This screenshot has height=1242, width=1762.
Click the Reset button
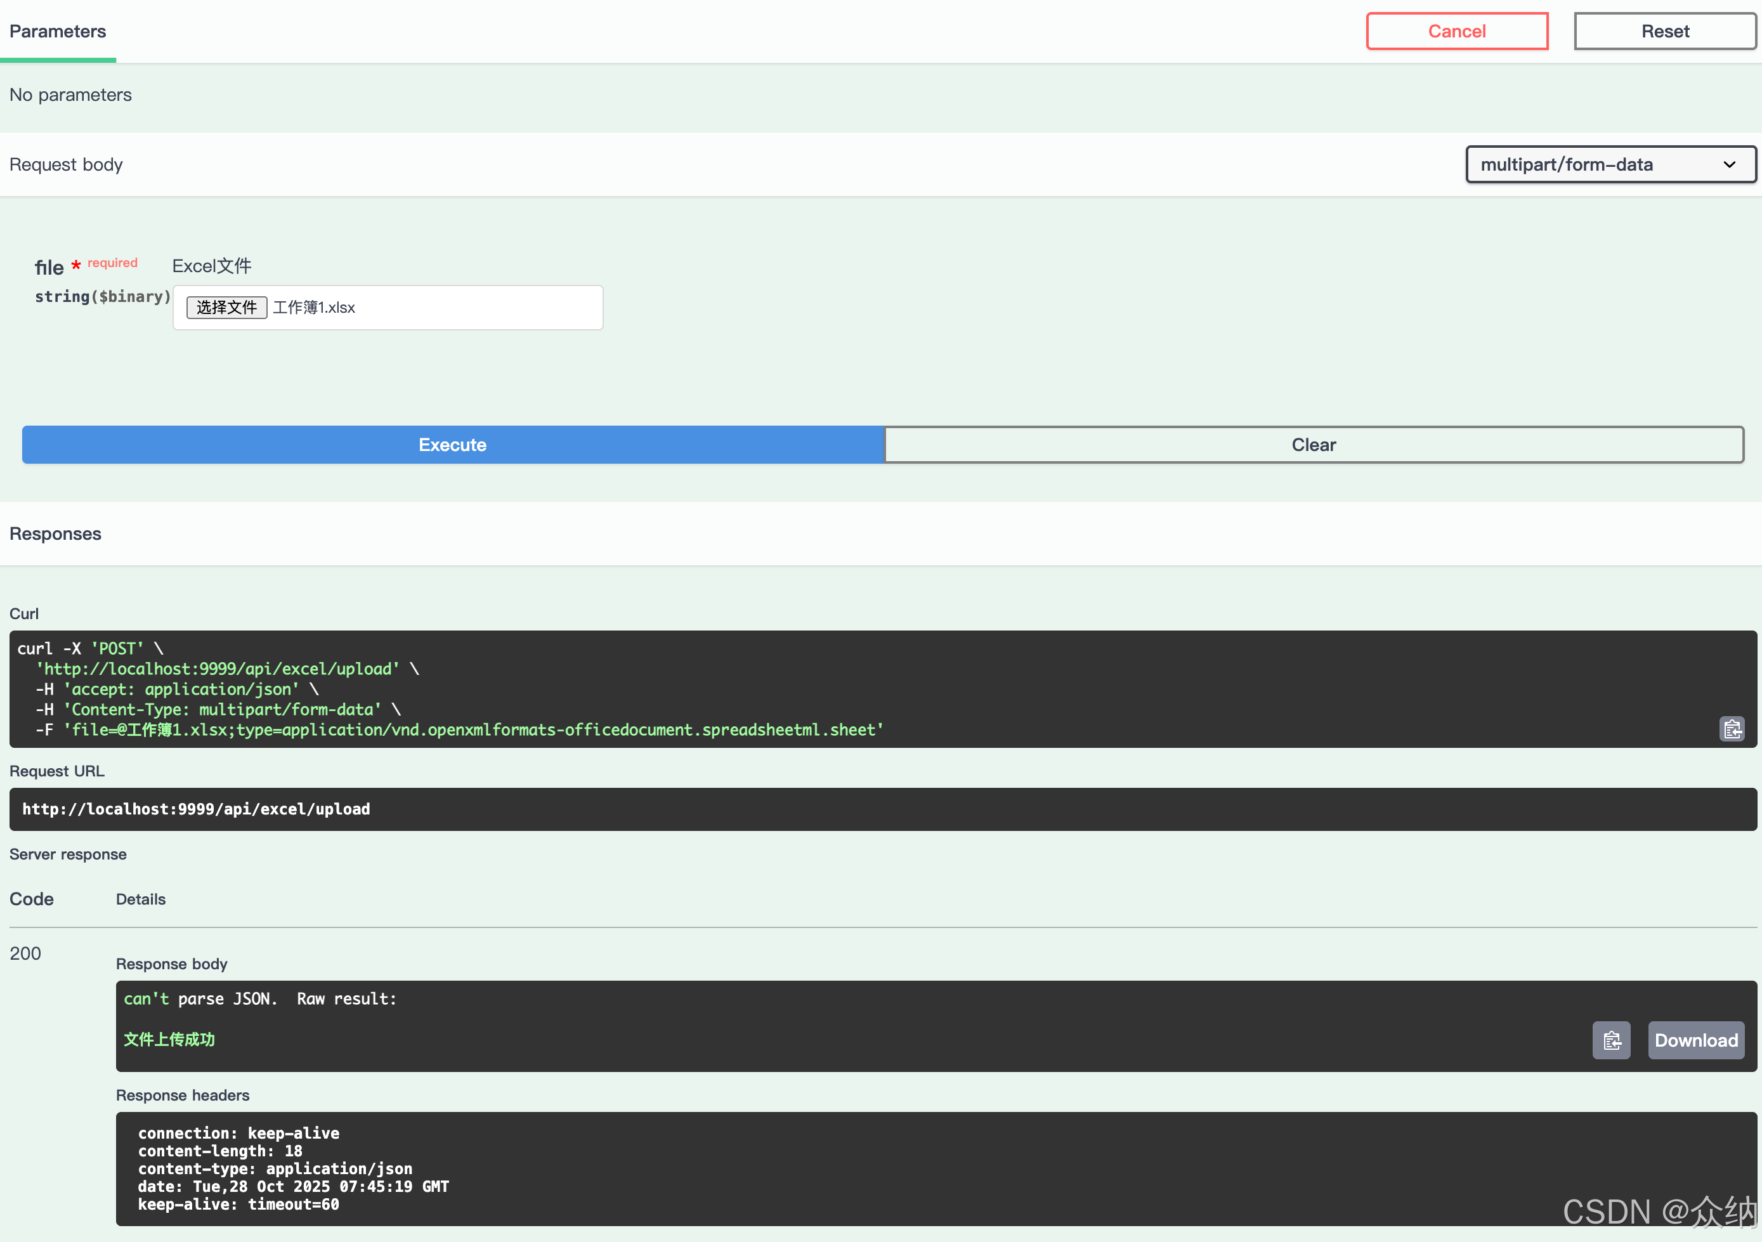[x=1664, y=32]
